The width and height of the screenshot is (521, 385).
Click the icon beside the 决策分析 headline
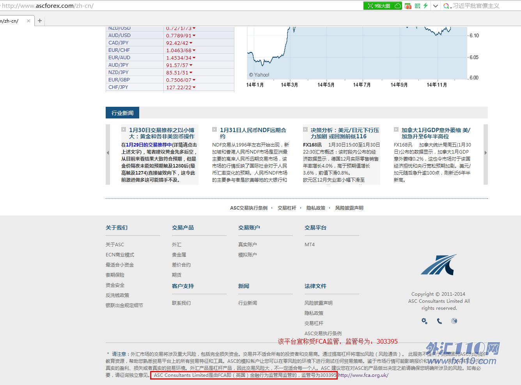tap(305, 129)
